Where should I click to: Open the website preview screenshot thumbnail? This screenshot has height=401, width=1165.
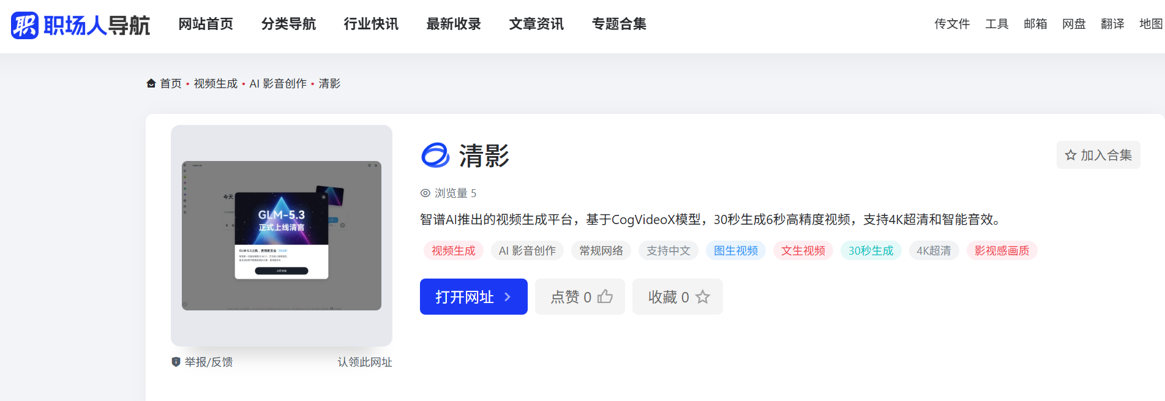pos(282,236)
